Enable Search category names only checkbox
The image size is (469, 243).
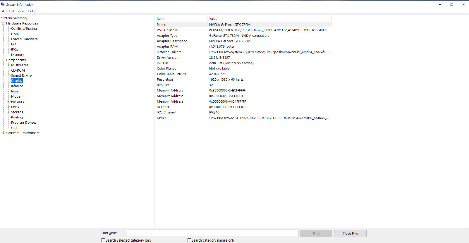(x=189, y=240)
